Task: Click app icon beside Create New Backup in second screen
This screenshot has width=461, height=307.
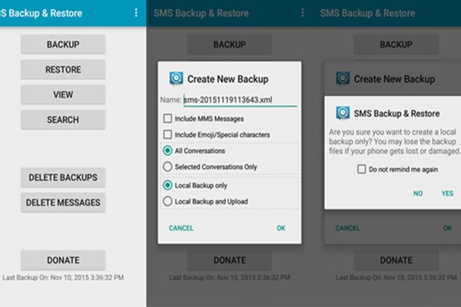Action: [x=176, y=78]
